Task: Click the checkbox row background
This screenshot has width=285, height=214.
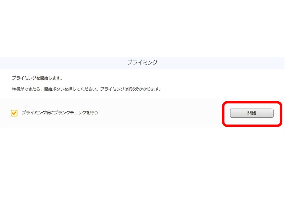Action: point(134,113)
